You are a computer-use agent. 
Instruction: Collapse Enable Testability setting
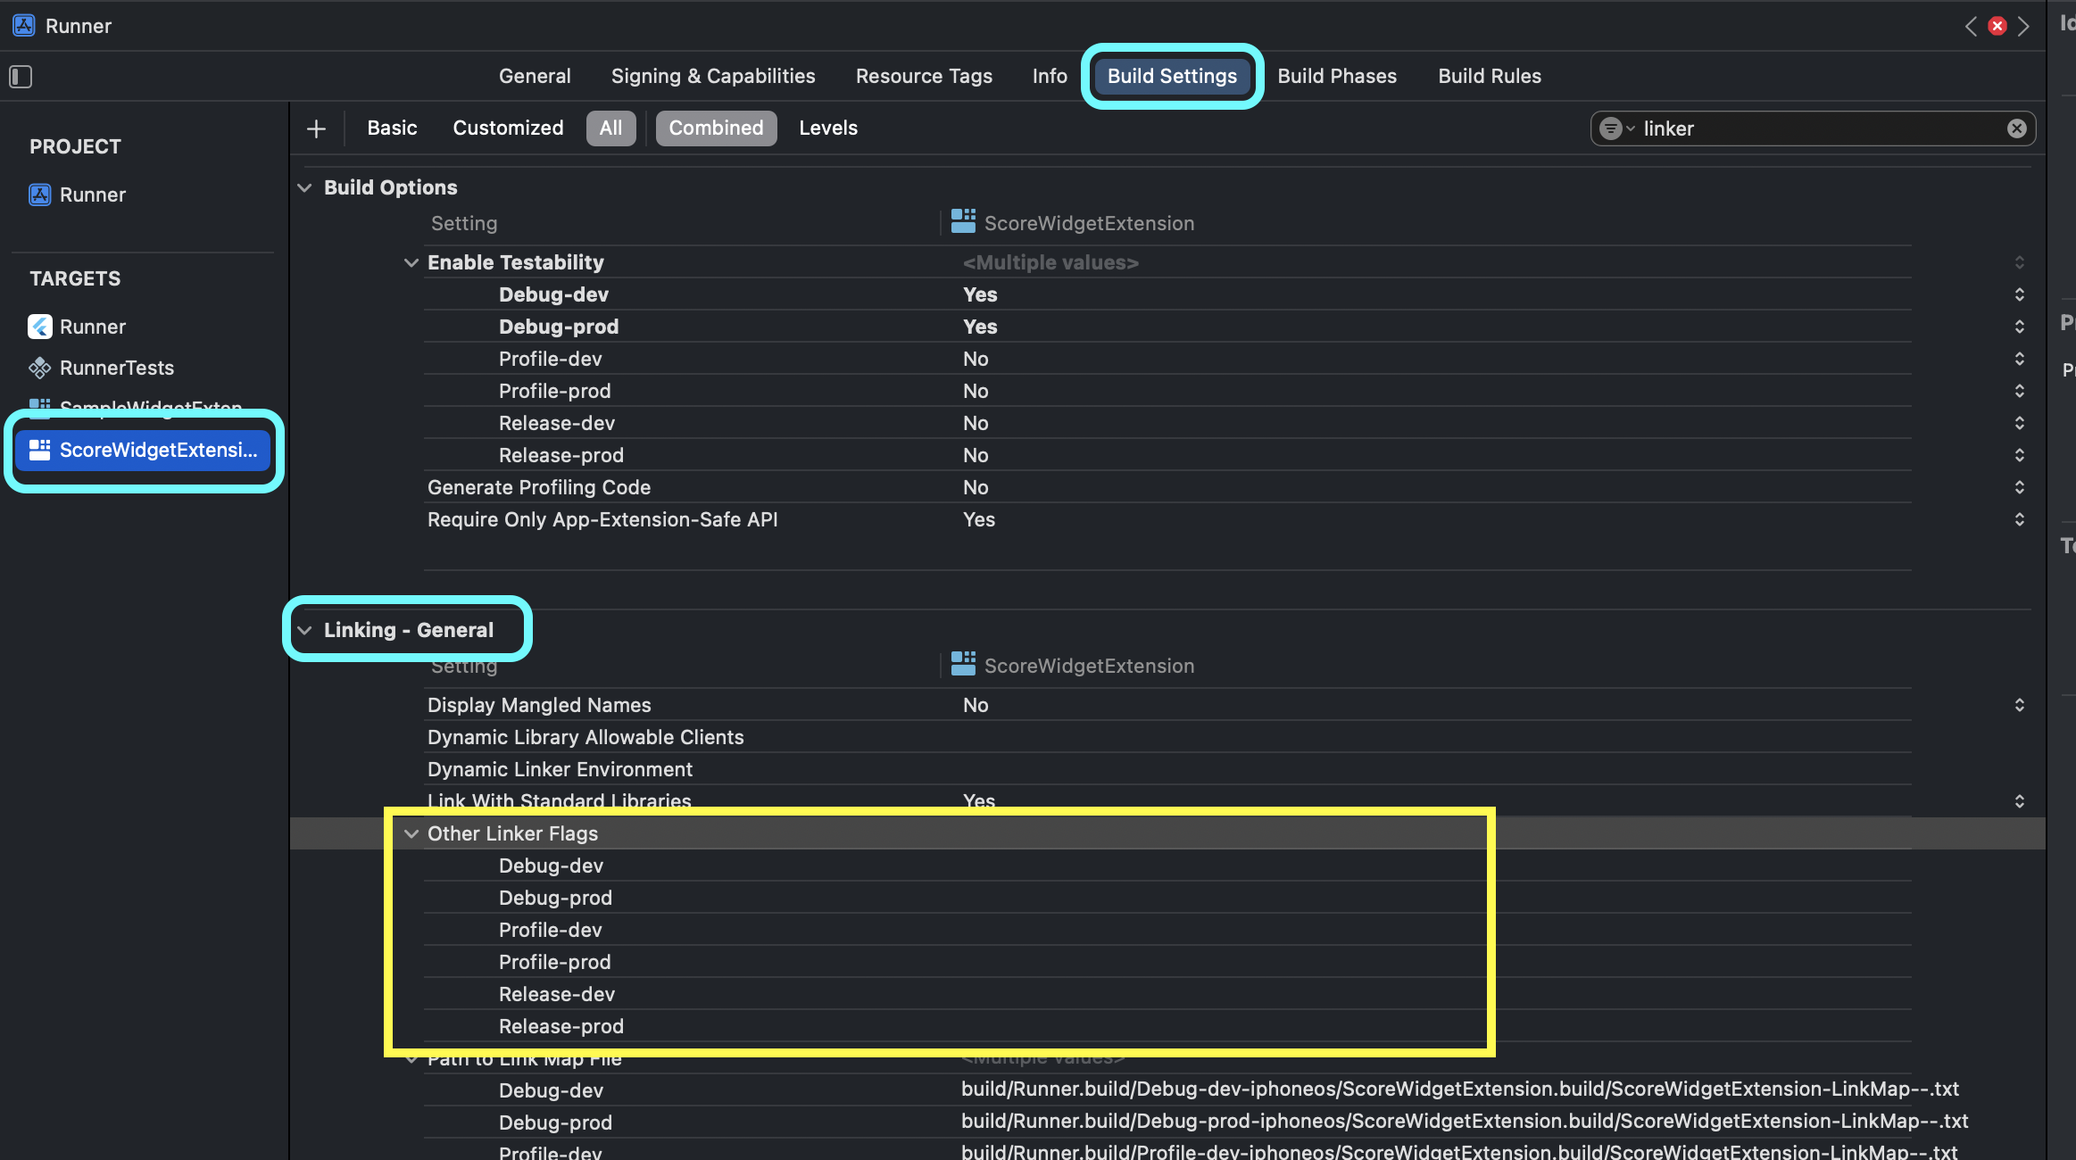click(411, 262)
